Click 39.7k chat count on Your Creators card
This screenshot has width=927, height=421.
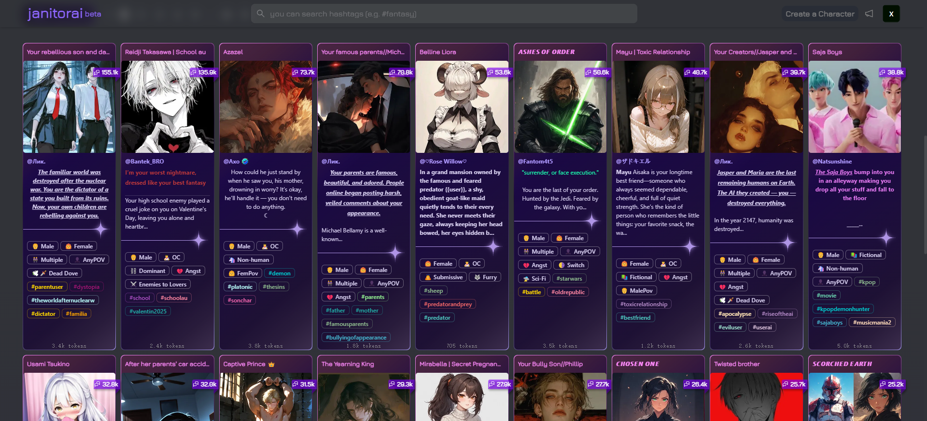click(794, 72)
